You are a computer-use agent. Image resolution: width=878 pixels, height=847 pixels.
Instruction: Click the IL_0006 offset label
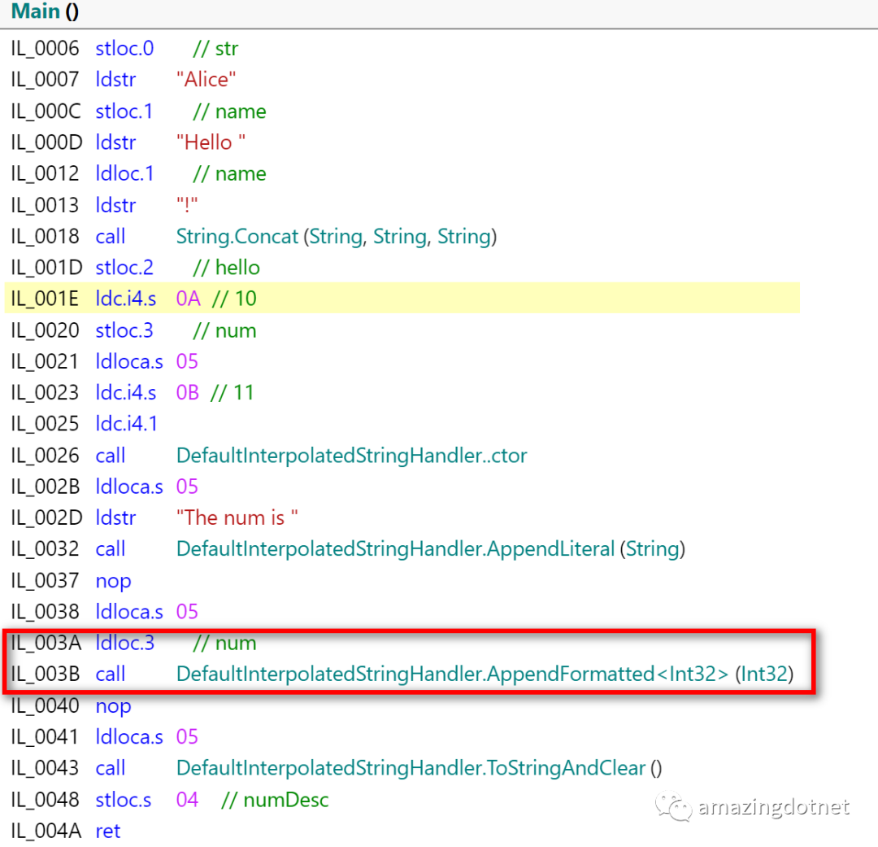tap(45, 48)
